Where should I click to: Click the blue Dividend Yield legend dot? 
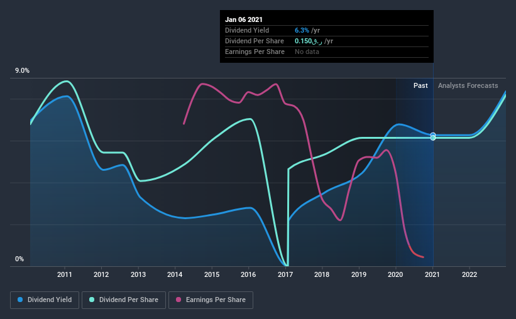[20, 300]
